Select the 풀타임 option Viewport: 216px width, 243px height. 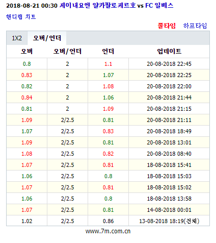coord(167,26)
